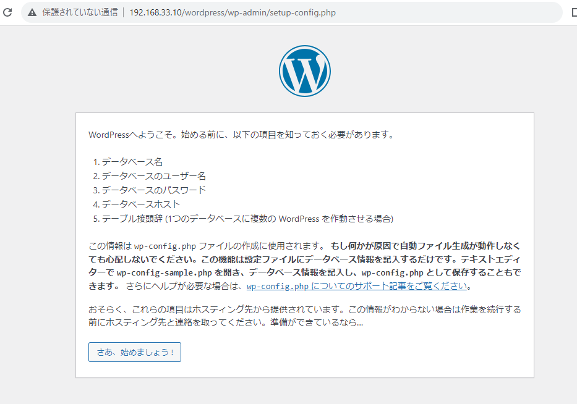The image size is (577, 404).
Task: Click the WordPressへようこそ intro sentence
Action: click(241, 135)
